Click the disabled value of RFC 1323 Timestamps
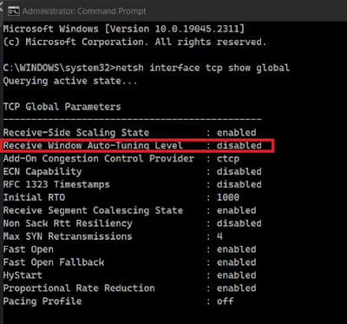Screen dimensions: 347x324 [x=239, y=184]
